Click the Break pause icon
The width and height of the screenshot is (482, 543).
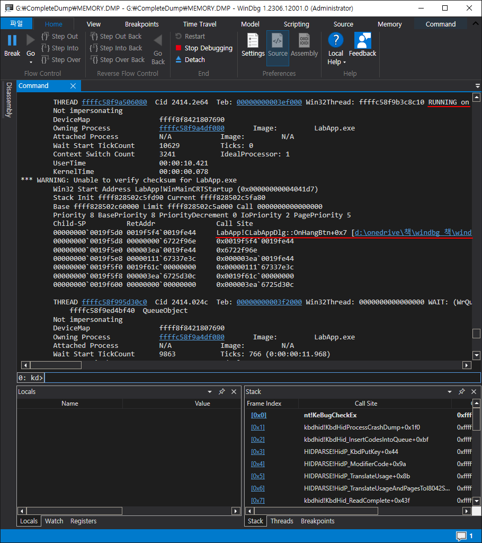point(12,40)
